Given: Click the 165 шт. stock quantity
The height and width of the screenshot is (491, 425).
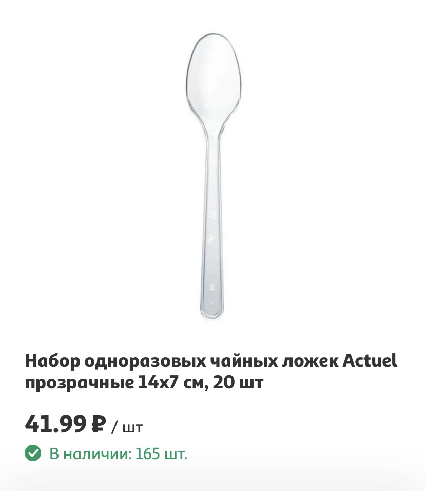Looking at the screenshot, I should pyautogui.click(x=161, y=453).
